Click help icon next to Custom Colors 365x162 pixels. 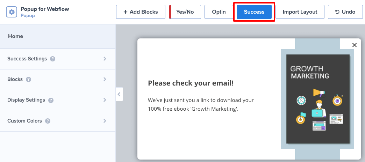point(48,121)
